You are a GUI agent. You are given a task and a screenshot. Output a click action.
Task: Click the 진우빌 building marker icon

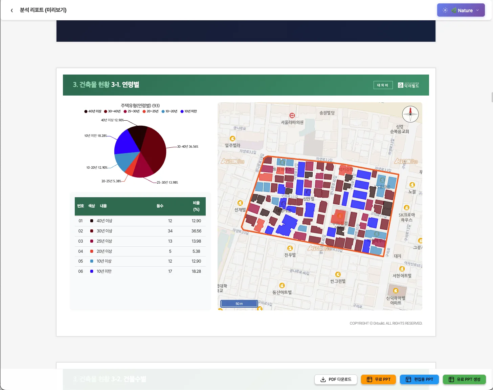point(290,248)
